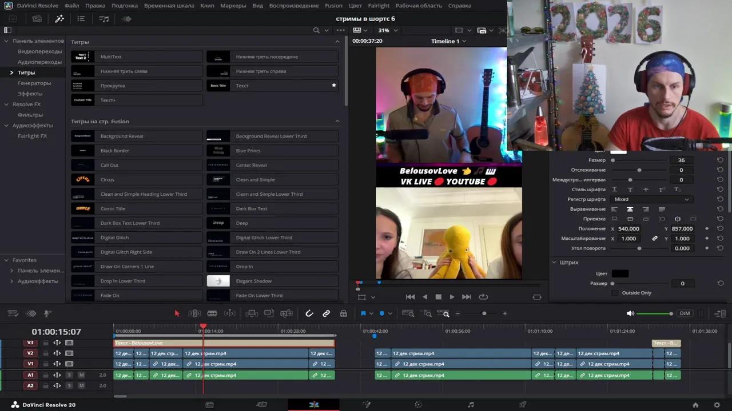Open the Cut page at the bottom bar
Viewport: 732px width, 411px height.
(262, 405)
